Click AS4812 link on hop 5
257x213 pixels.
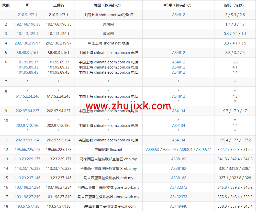pos(178,53)
